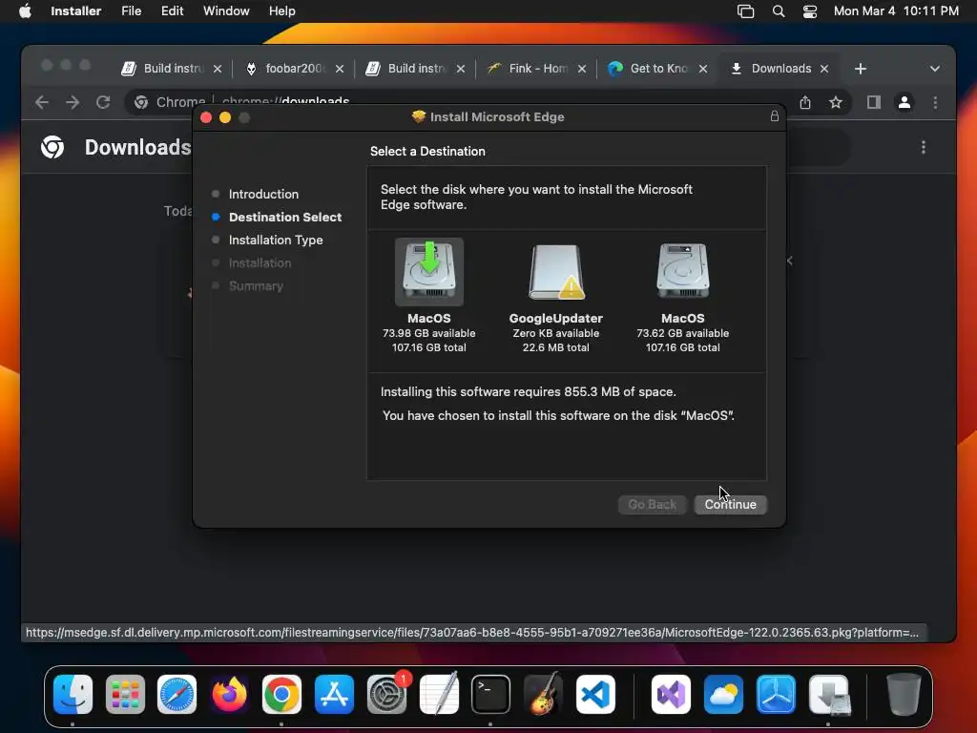977x733 pixels.
Task: Open Terminal from the Dock
Action: point(491,694)
